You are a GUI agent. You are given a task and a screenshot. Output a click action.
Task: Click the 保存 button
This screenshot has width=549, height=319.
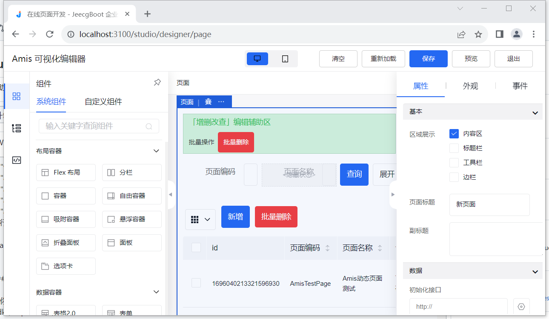428,58
